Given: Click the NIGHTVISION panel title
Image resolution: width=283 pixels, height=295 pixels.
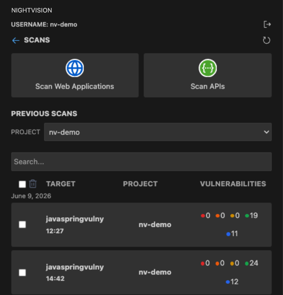Looking at the screenshot, I should [x=32, y=10].
